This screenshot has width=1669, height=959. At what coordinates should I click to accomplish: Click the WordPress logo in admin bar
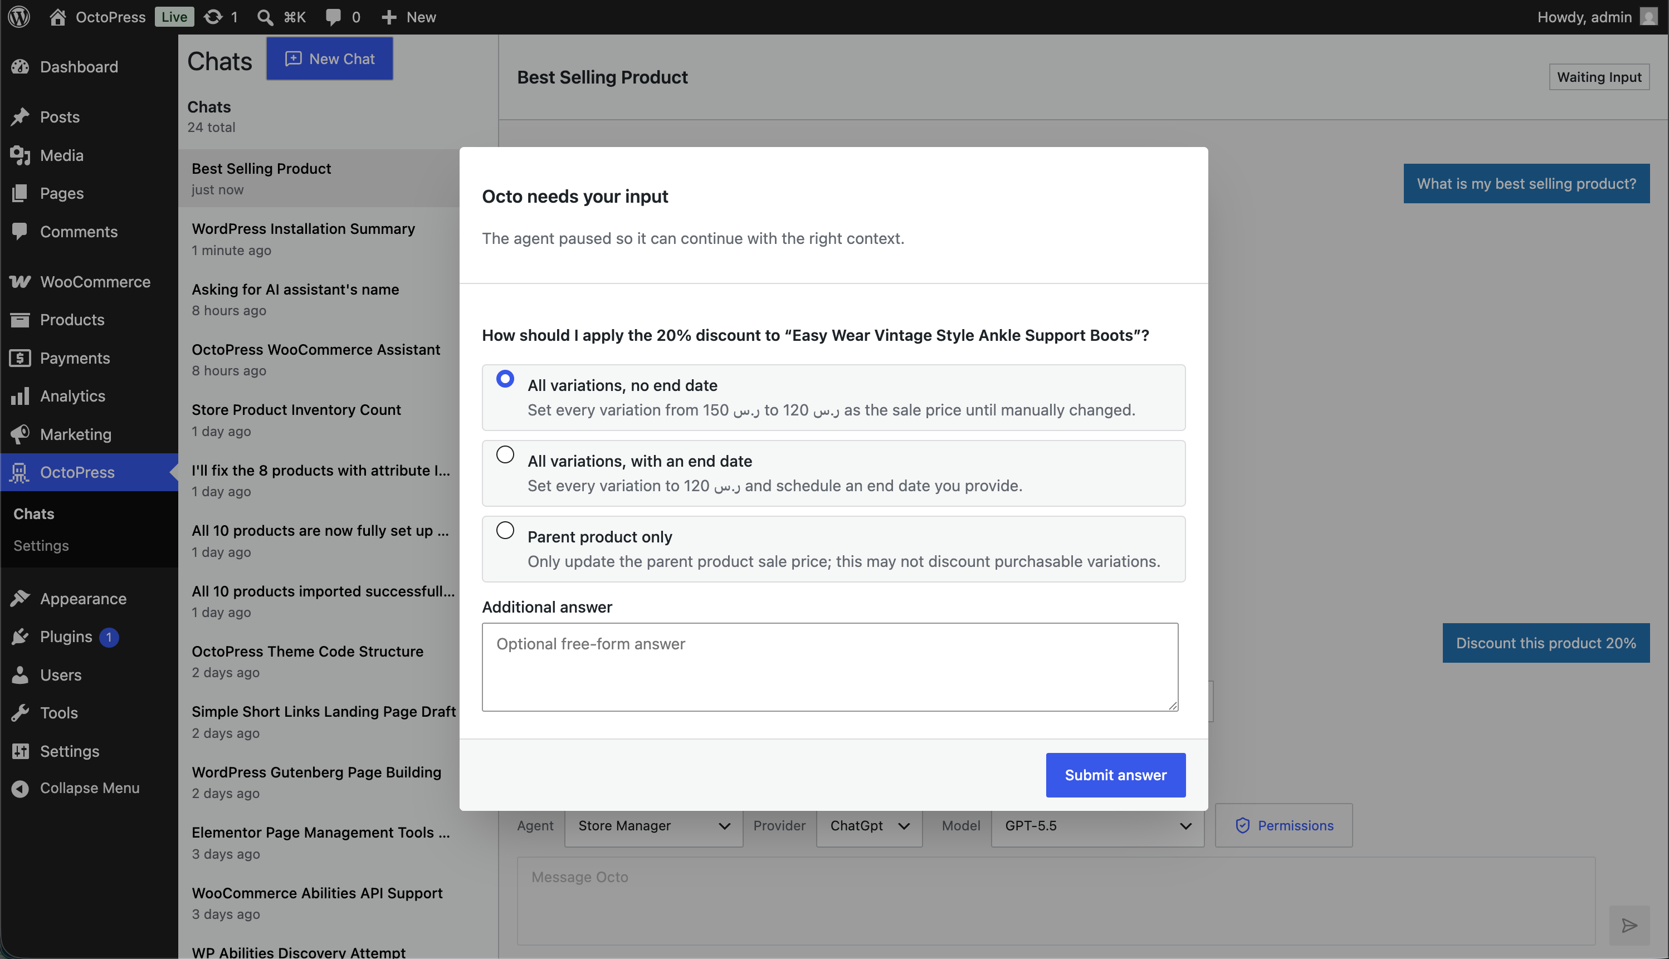(19, 17)
